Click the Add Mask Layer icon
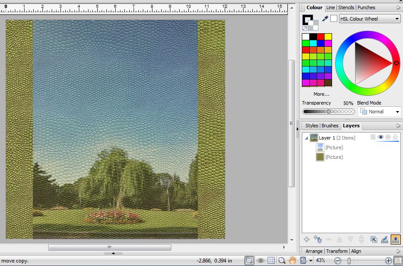Image resolution: width=403 pixels, height=266 pixels. tap(318, 239)
